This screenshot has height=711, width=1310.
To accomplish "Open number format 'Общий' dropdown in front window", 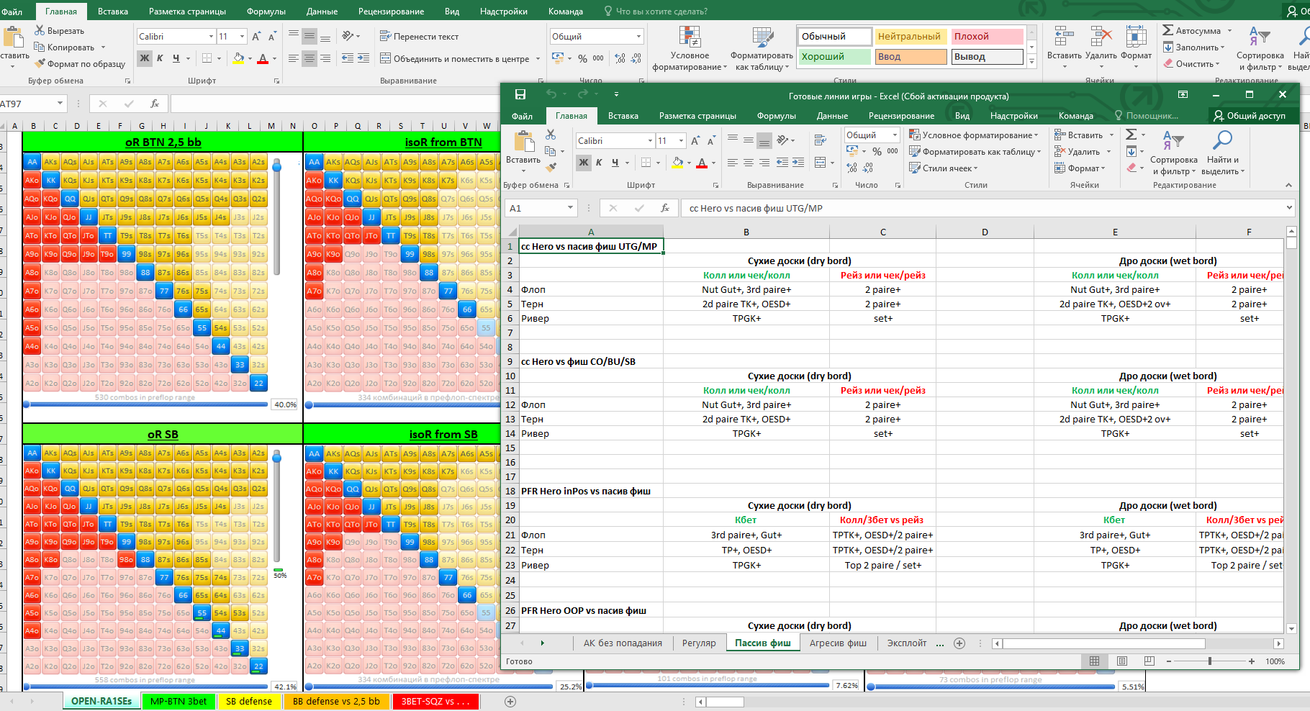I will coord(895,135).
